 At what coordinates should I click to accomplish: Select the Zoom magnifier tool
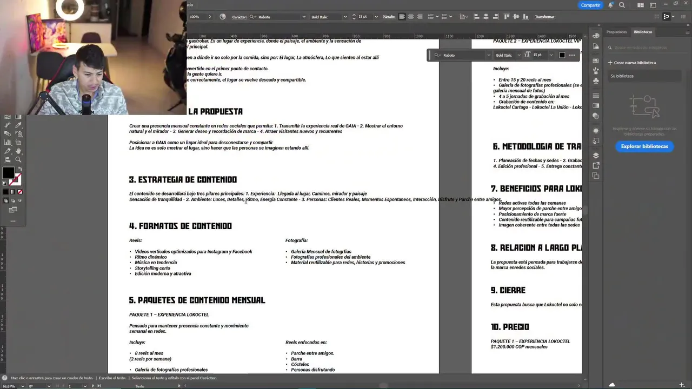pos(18,159)
